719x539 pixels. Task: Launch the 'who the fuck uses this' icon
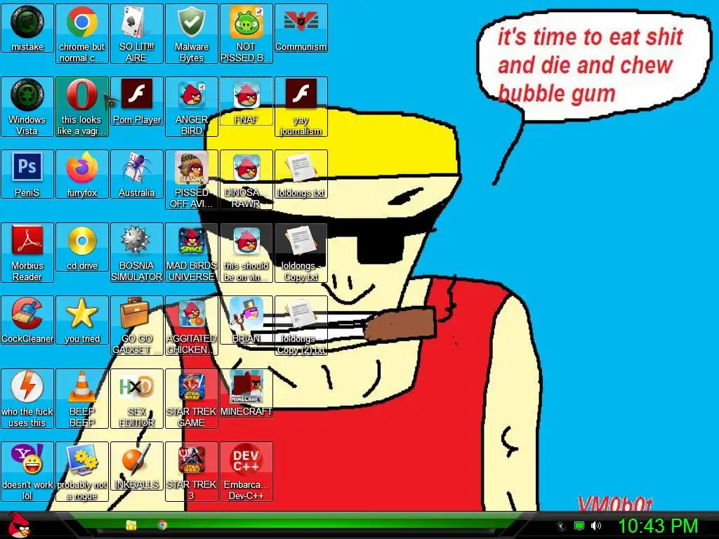(27, 399)
